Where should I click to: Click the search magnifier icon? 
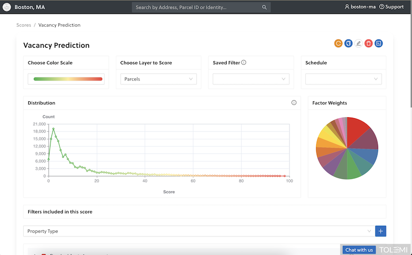[x=264, y=7]
